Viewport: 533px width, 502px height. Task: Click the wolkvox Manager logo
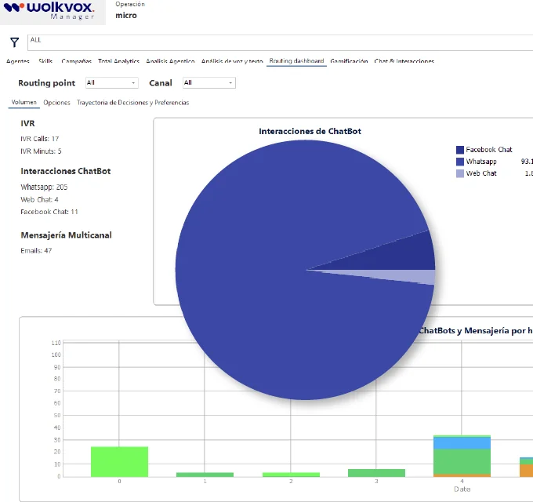(49, 10)
